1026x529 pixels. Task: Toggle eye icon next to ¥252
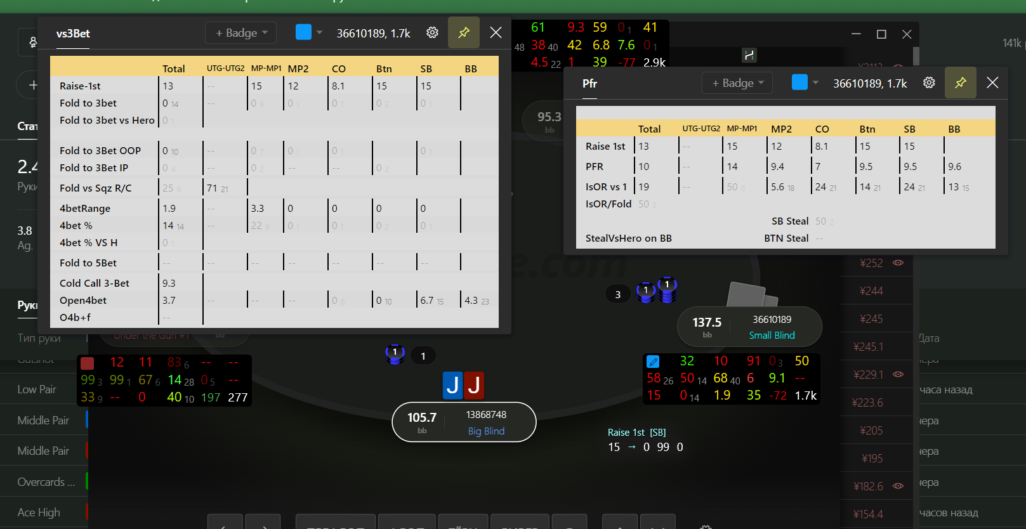click(898, 263)
